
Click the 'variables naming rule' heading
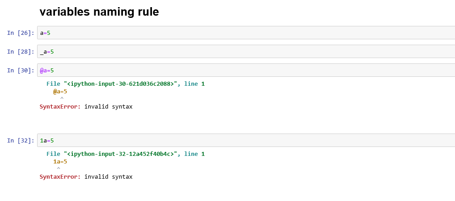click(99, 12)
